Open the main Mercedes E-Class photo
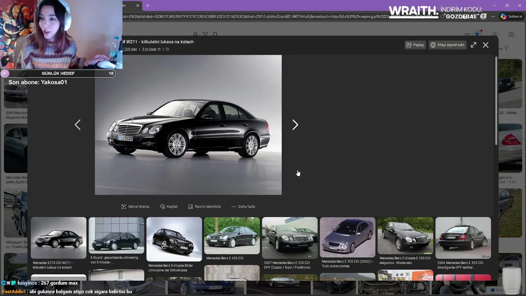Viewport: 526px width, 296px height. [x=188, y=125]
